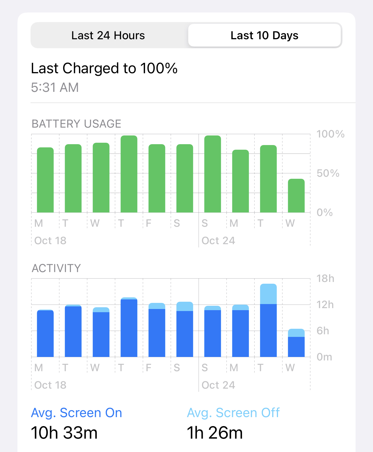Select the Battery Usage bar for Sunday Oct 24
The height and width of the screenshot is (452, 373).
[213, 174]
